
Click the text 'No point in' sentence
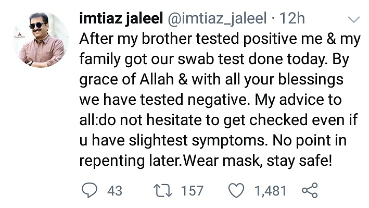point(310,141)
